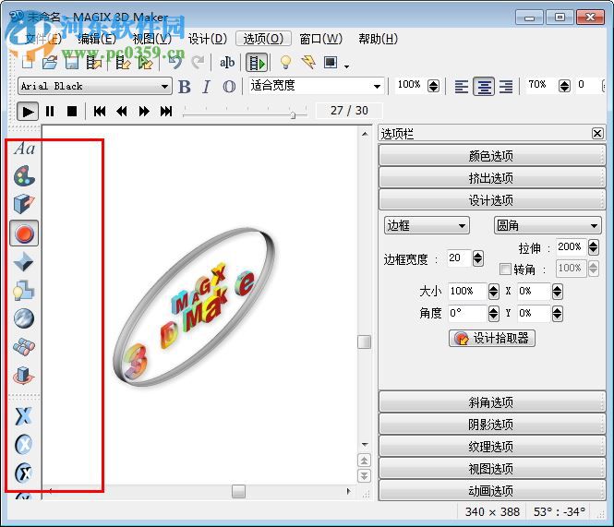Click the blue X text style icon
The image size is (614, 527).
24,416
